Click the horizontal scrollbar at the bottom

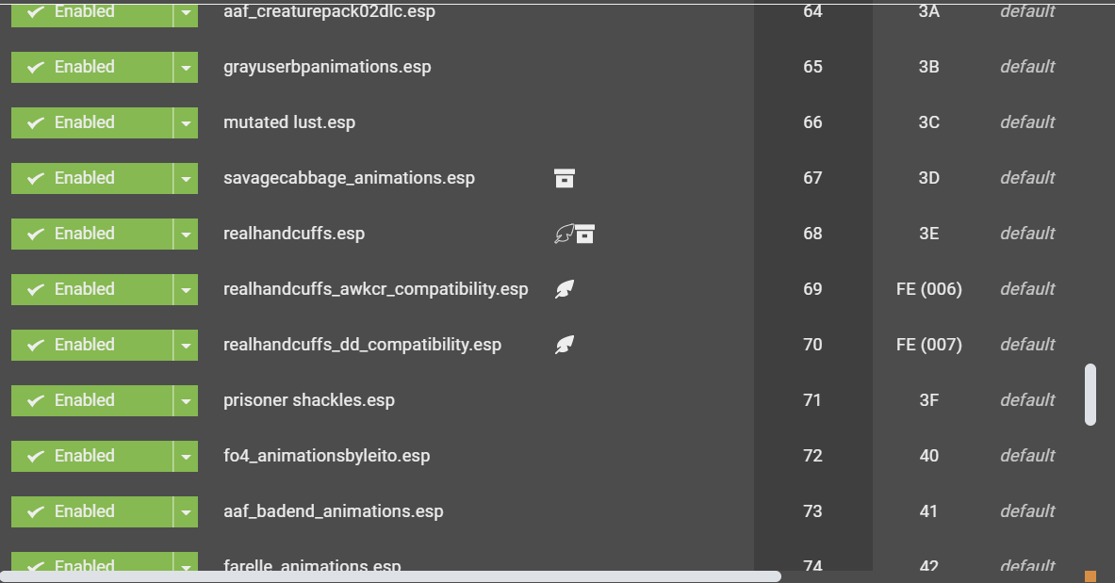click(x=390, y=576)
